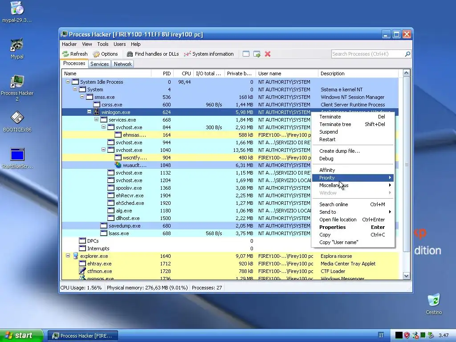
Task: Click the Refresh toolbar icon
Action: [x=65, y=54]
